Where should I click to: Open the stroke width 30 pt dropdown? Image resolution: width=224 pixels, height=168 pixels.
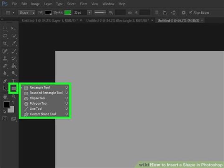tap(89, 12)
